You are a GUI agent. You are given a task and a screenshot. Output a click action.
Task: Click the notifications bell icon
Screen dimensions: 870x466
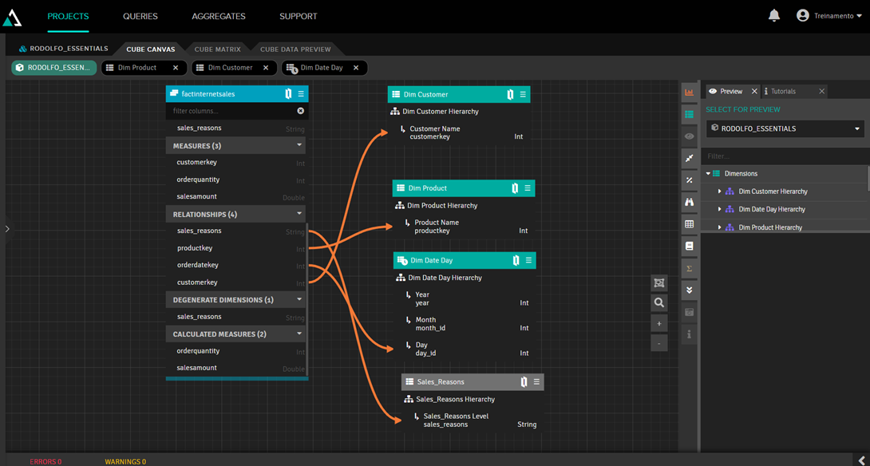click(x=773, y=16)
